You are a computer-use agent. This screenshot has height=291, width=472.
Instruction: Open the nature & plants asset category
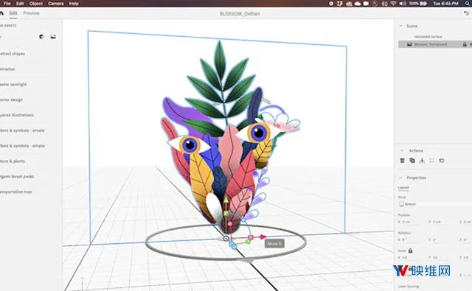pos(13,161)
